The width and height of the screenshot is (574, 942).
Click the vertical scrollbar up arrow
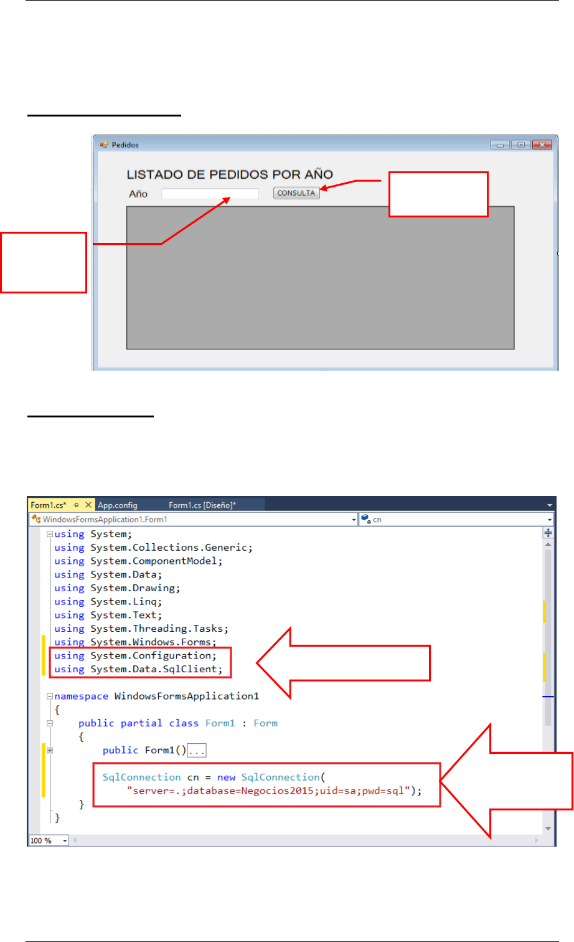click(548, 544)
